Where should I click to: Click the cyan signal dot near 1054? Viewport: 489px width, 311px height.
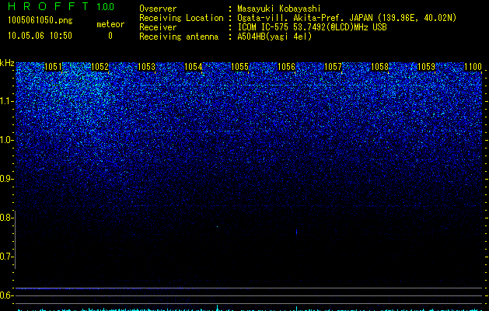(x=217, y=226)
